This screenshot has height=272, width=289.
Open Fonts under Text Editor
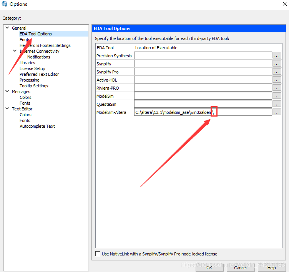point(25,120)
